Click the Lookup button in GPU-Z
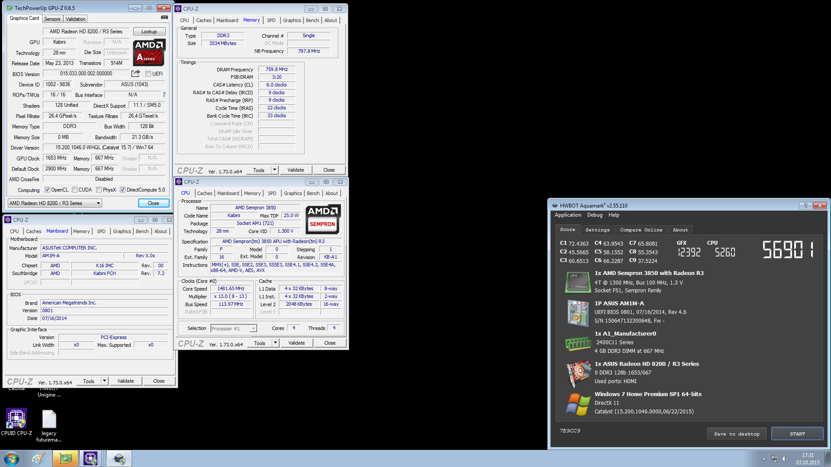 (149, 32)
